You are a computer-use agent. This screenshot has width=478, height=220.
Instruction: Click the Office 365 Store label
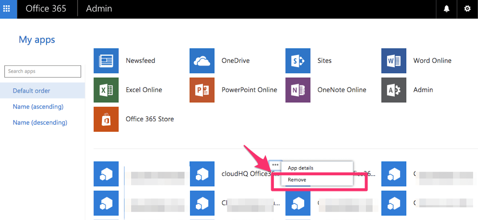click(150, 119)
